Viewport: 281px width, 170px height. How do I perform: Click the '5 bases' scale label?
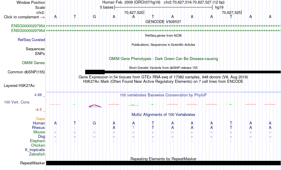coord(106,7)
